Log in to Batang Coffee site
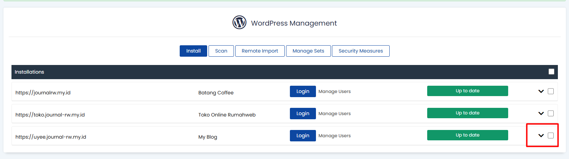Image resolution: width=569 pixels, height=159 pixels. (302, 91)
